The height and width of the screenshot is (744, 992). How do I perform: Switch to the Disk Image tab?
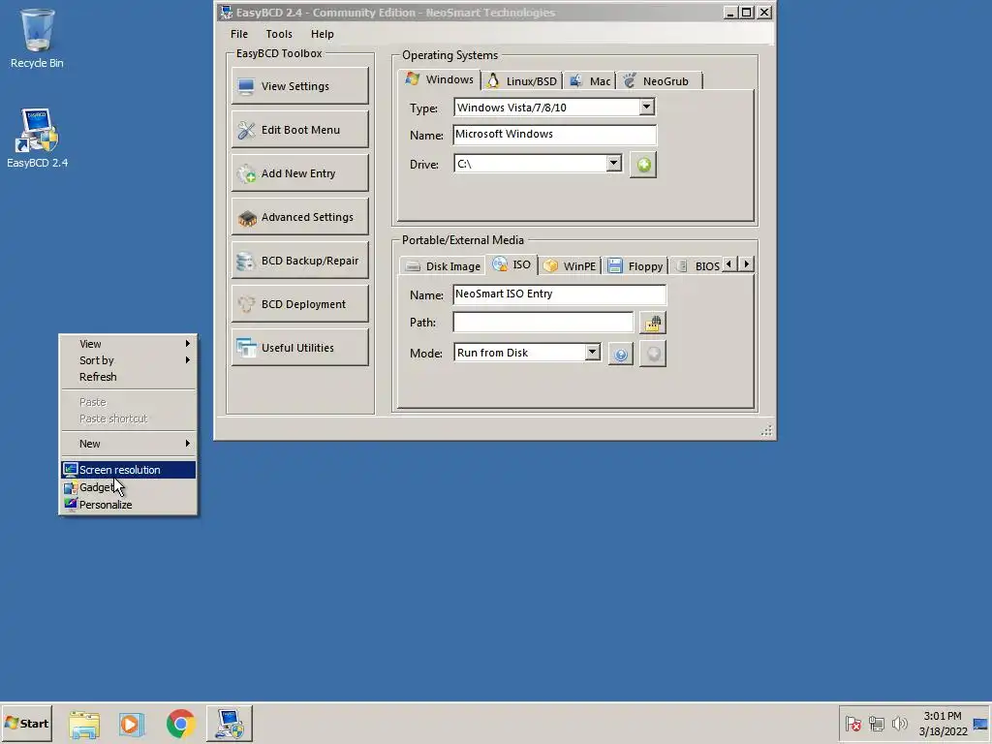(x=443, y=266)
